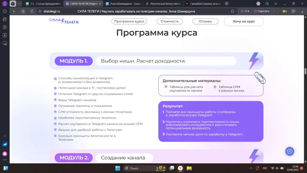Image resolution: width=307 pixels, height=173 pixels.
Task: Open the bookmarks manager icon in the title bar
Action: [267, 4]
